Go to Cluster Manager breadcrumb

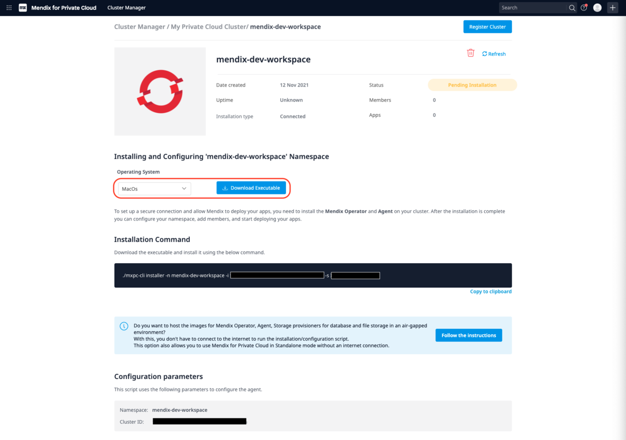(x=140, y=27)
